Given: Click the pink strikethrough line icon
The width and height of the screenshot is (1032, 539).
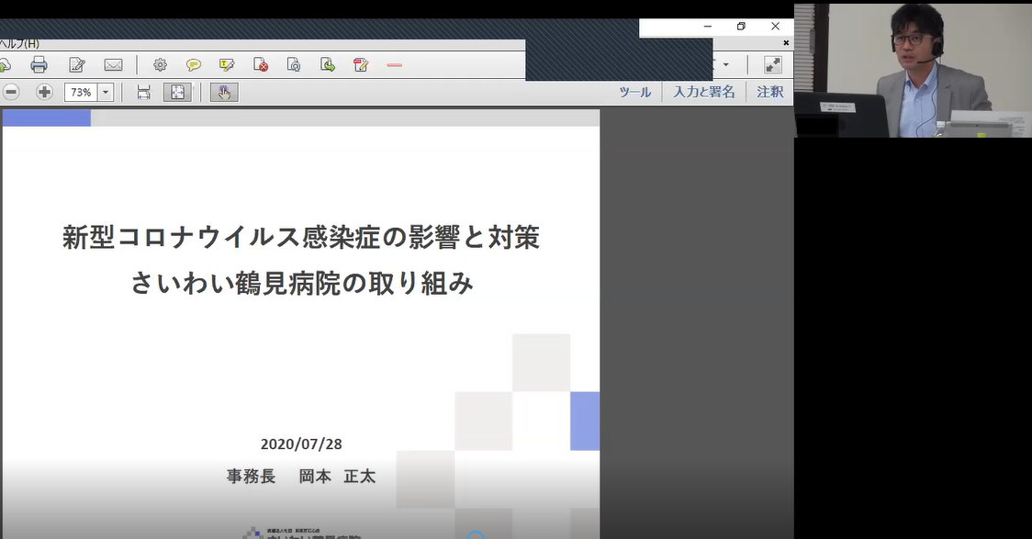Looking at the screenshot, I should tap(394, 65).
